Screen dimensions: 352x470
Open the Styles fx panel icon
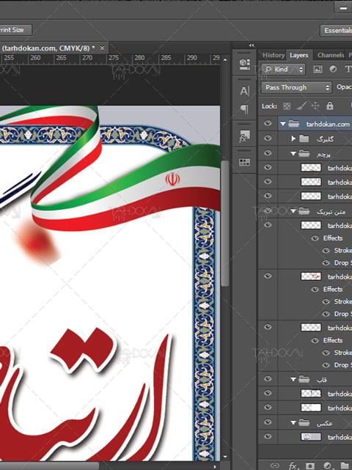[244, 136]
